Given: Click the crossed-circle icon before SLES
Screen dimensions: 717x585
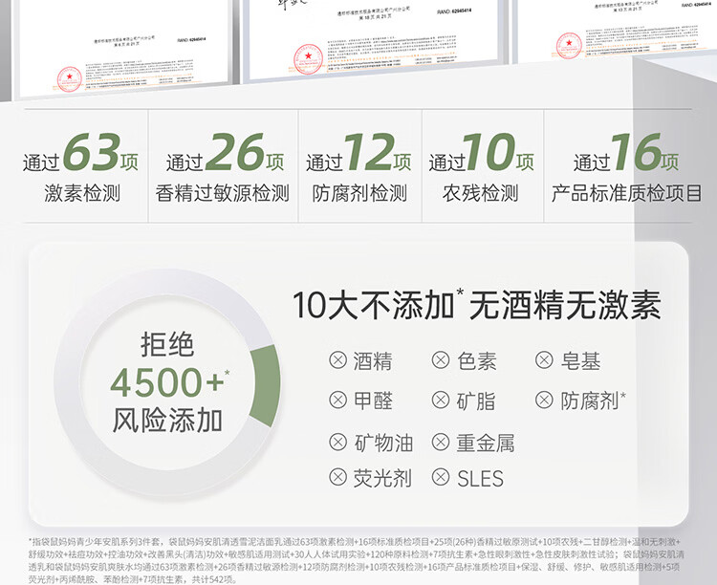Looking at the screenshot, I should coord(441,477).
